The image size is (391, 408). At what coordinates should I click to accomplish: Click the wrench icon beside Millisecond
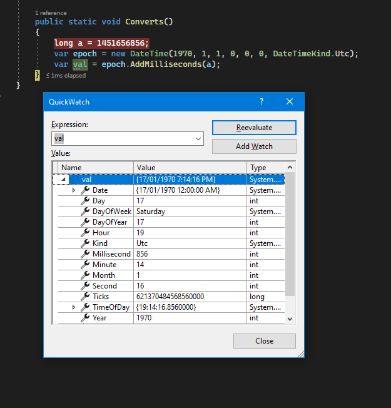point(85,254)
